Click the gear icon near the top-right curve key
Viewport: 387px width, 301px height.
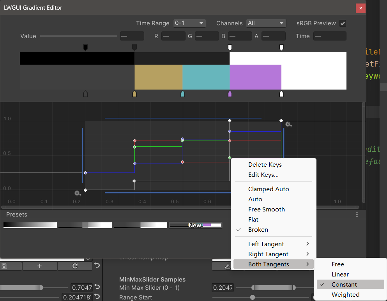tap(288, 124)
